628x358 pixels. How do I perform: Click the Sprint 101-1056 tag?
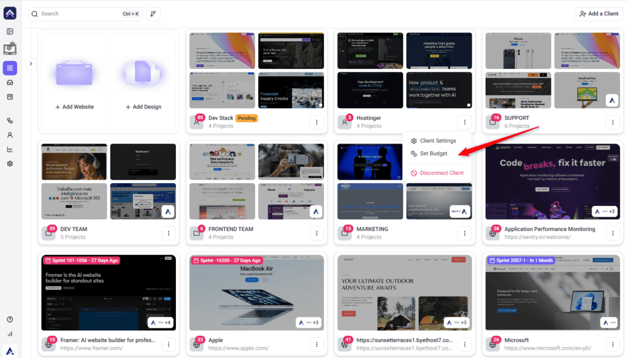[x=82, y=260]
